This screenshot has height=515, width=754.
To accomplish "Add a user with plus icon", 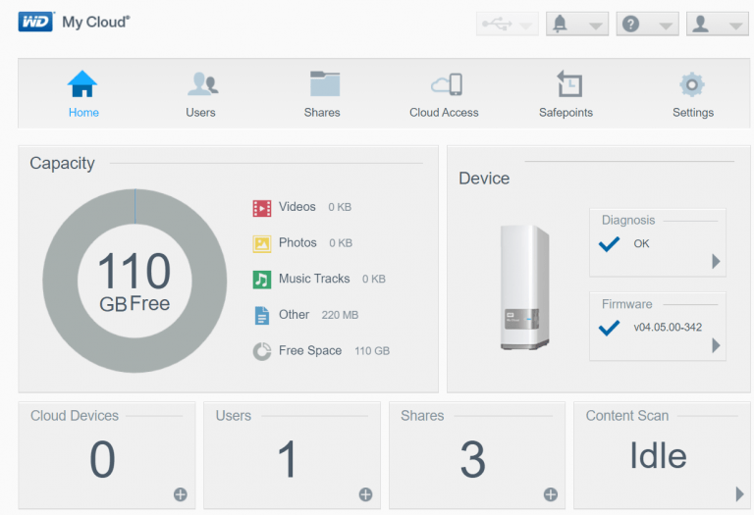I will coord(365,494).
